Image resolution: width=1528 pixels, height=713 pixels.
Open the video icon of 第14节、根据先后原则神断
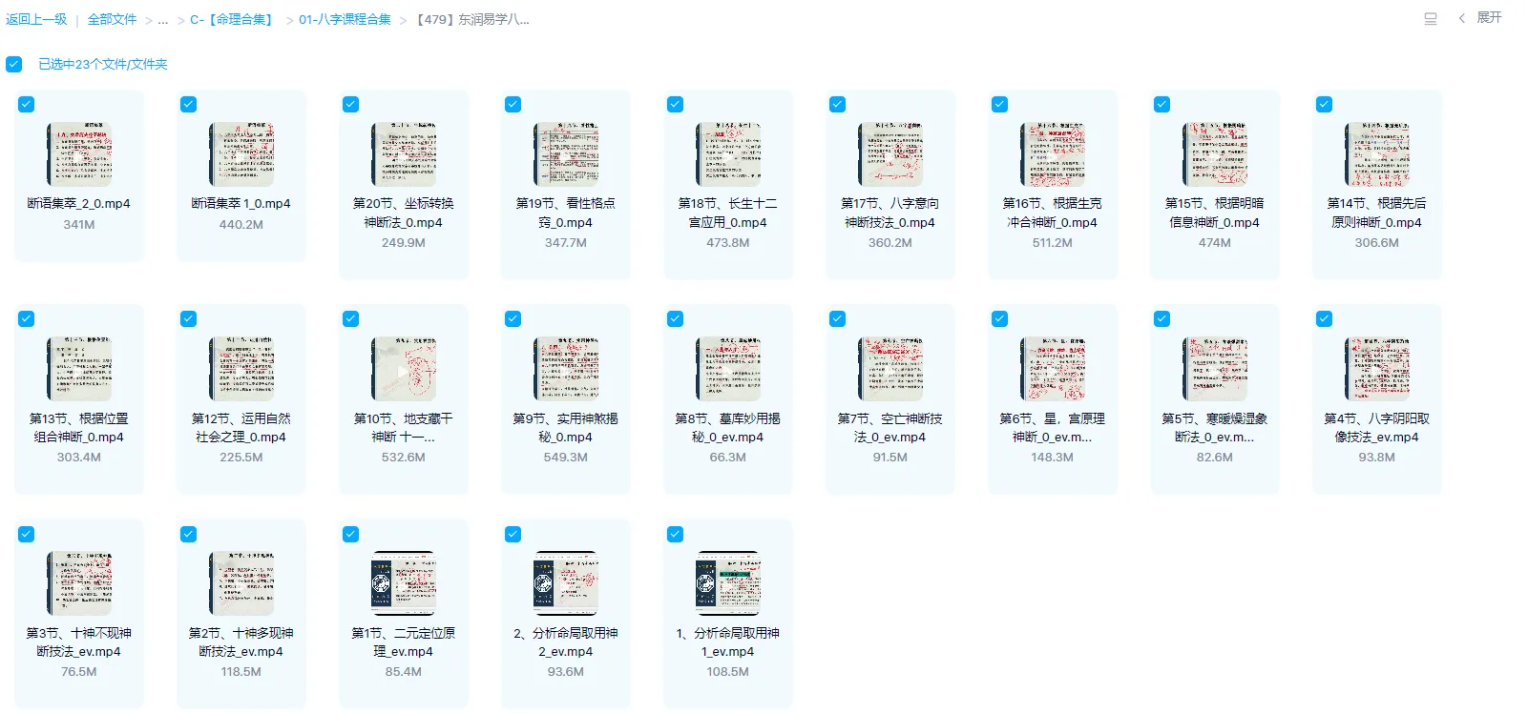pyautogui.click(x=1377, y=153)
